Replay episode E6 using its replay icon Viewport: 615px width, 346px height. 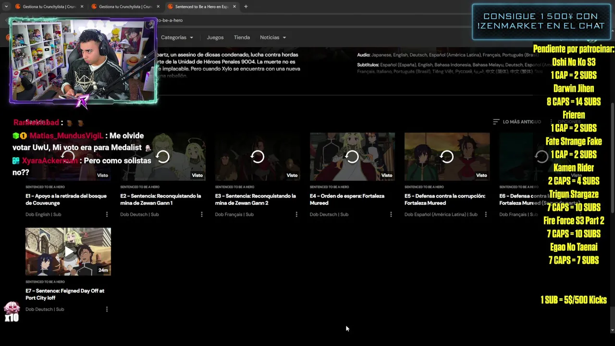(x=541, y=157)
